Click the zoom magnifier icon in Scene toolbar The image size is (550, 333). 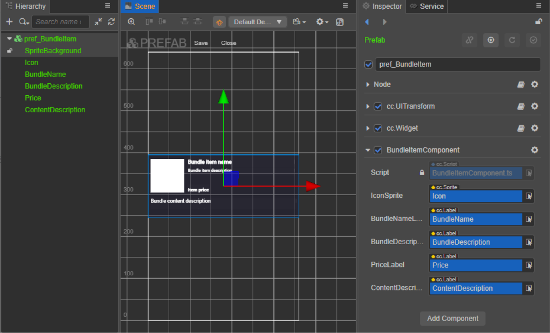click(x=132, y=22)
